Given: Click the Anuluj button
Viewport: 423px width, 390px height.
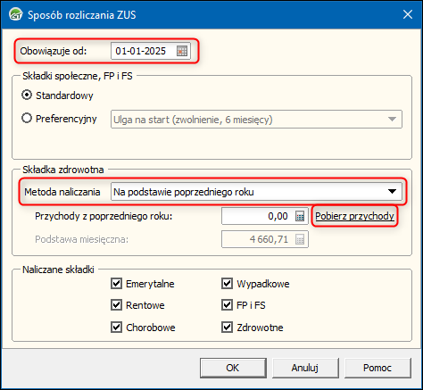Looking at the screenshot, I should point(305,368).
